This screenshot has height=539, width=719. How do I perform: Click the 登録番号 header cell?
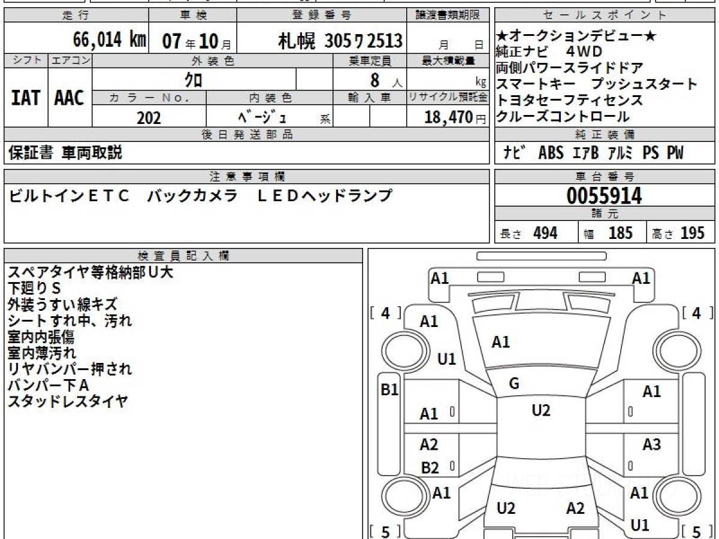pos(322,16)
